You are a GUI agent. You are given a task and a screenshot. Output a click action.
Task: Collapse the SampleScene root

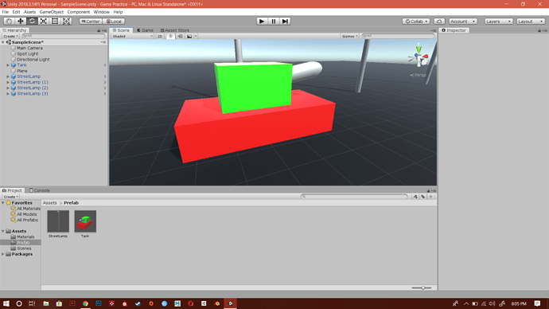tap(3, 42)
